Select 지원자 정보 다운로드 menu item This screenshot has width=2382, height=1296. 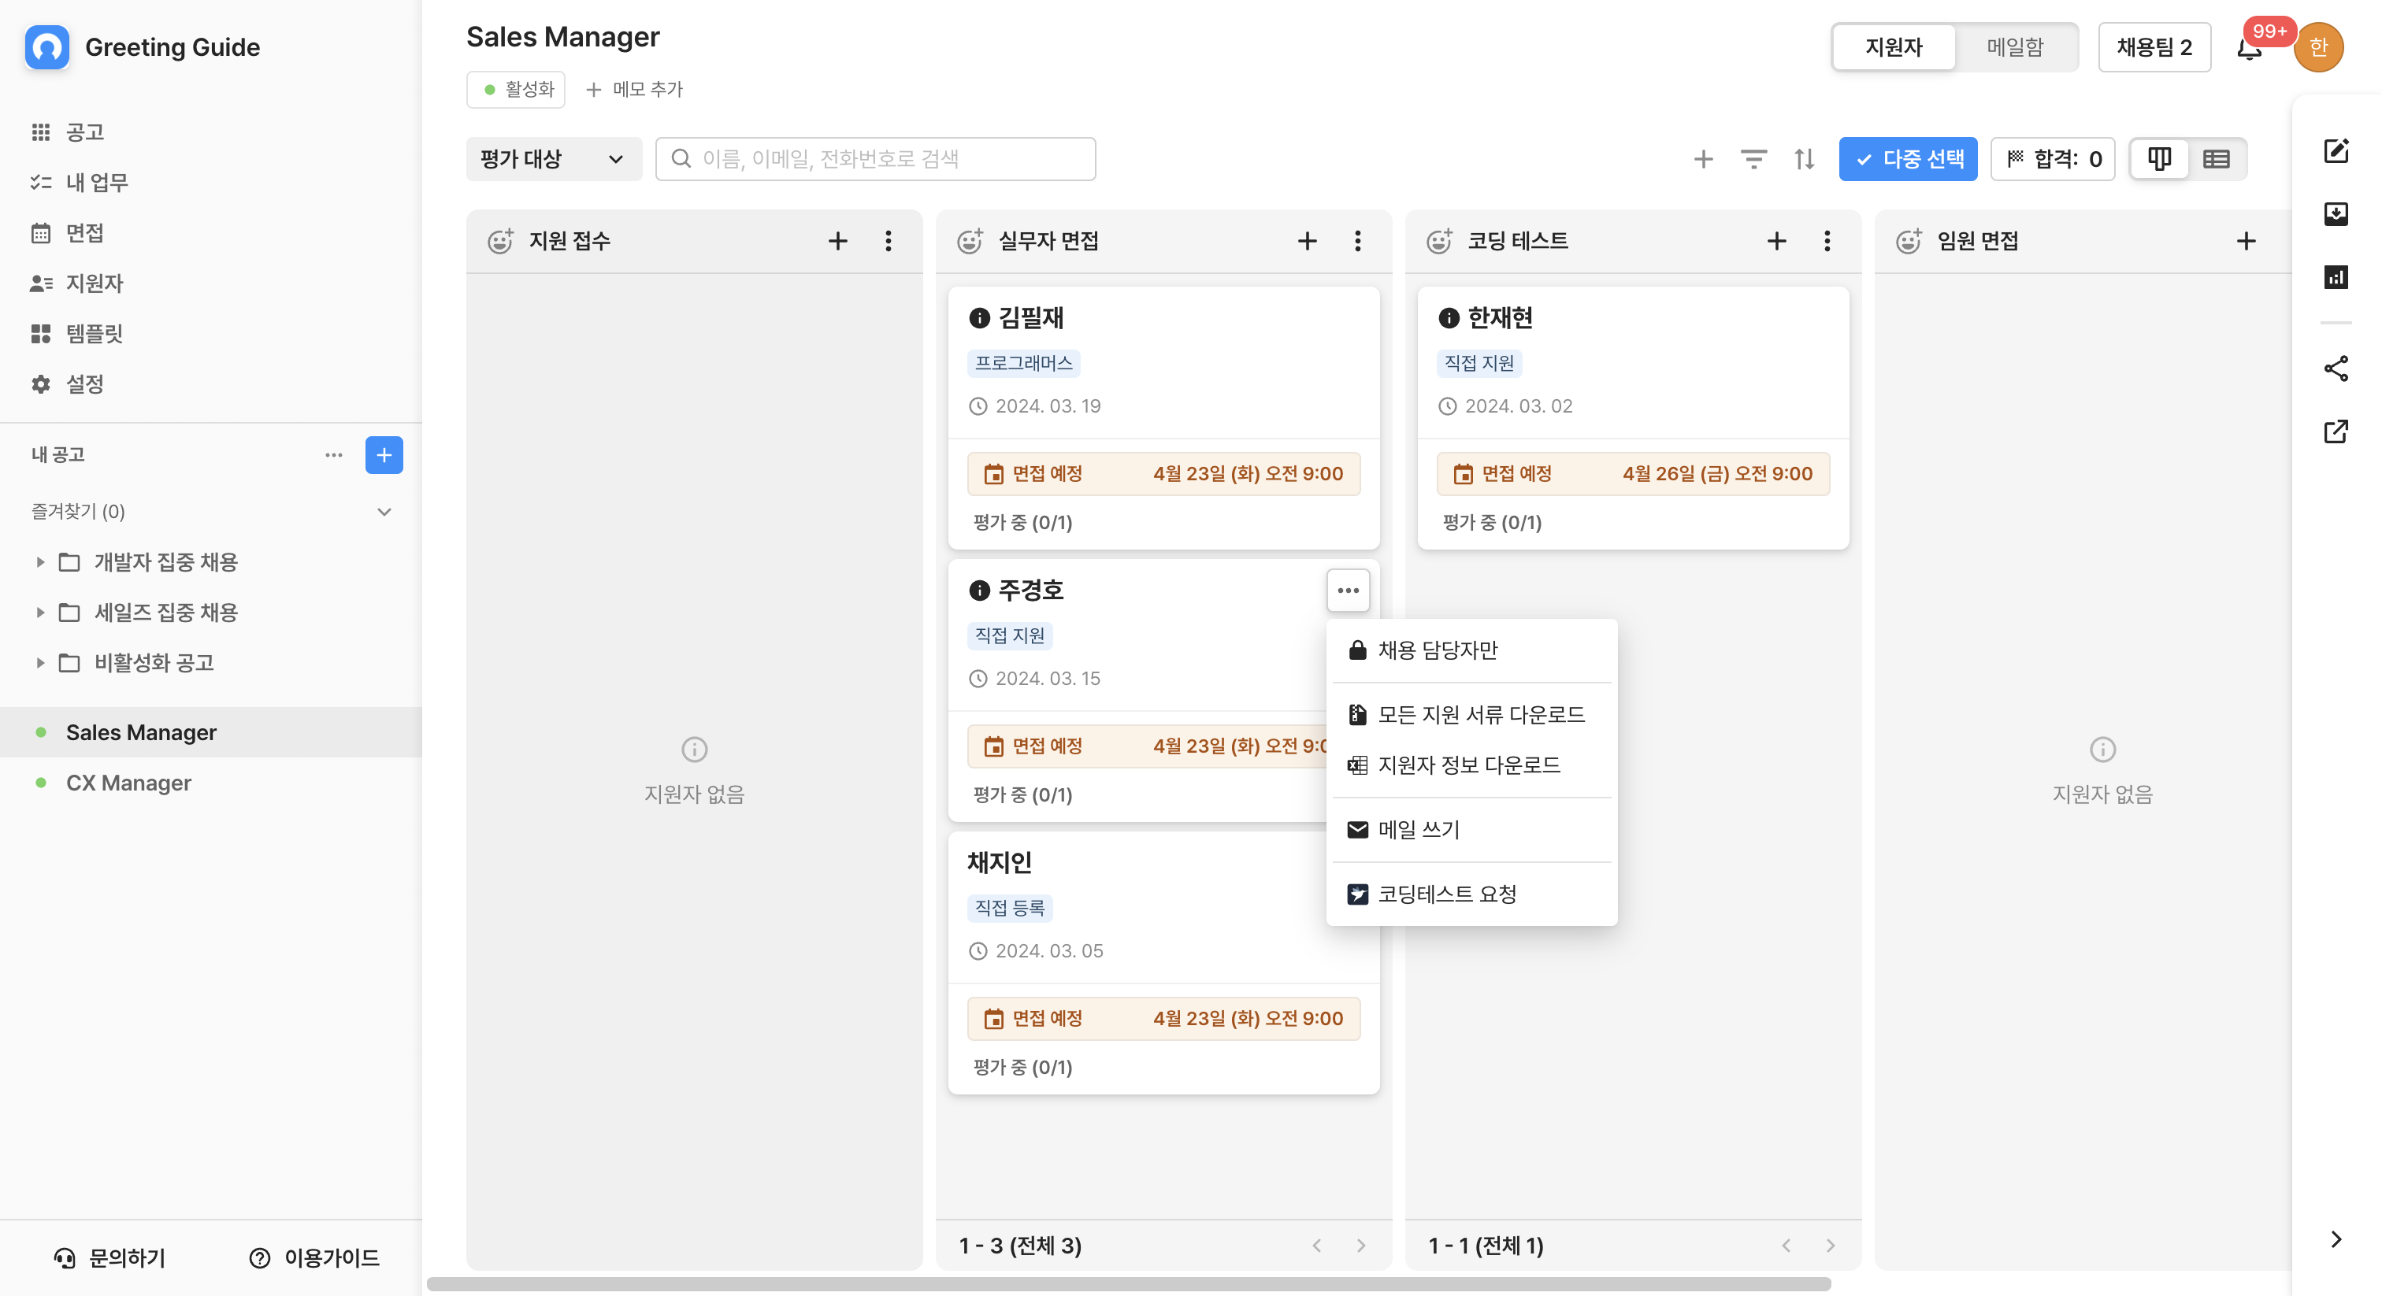click(1472, 765)
